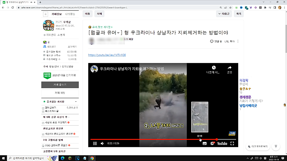The height and width of the screenshot is (161, 287).
Task: Open post more-options three dots
Action: (238, 42)
